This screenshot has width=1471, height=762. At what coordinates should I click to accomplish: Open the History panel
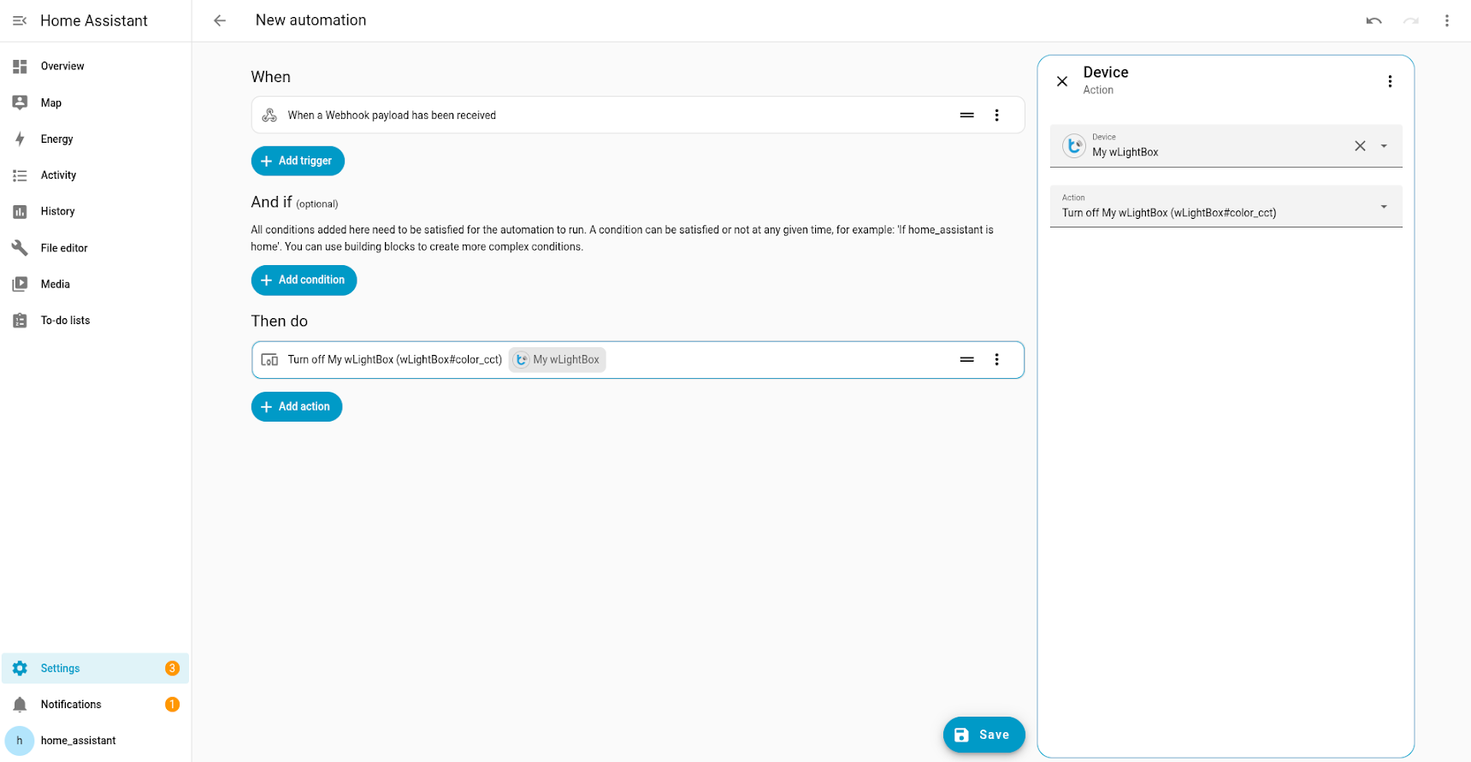[x=95, y=211]
